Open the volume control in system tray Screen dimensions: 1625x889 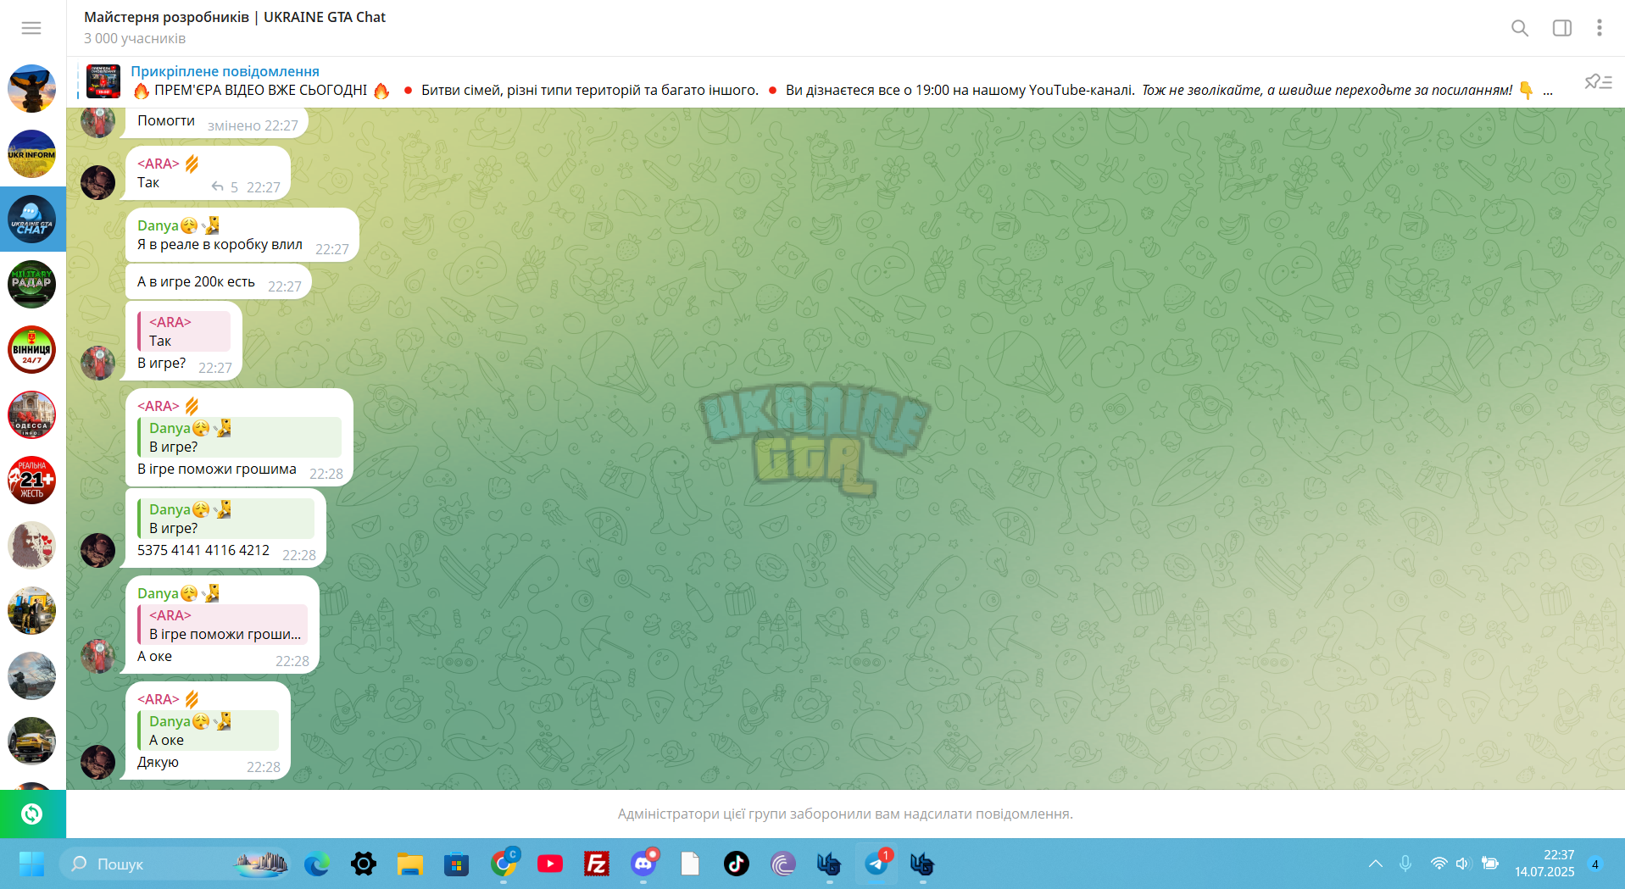click(x=1462, y=864)
